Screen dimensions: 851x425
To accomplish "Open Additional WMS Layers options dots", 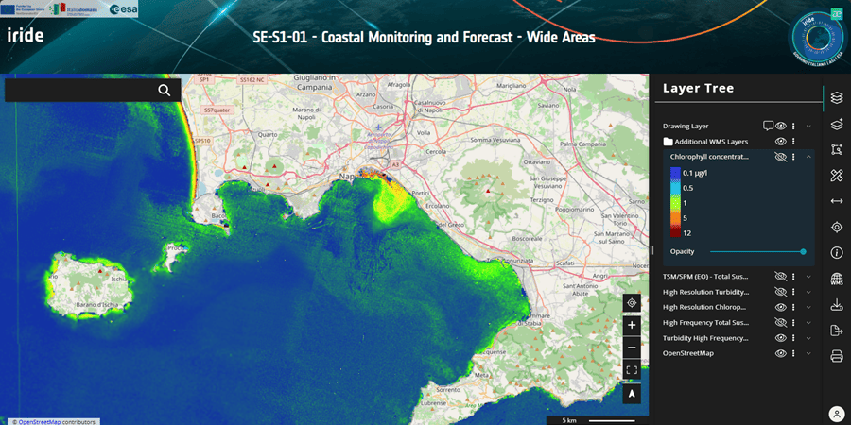I will pos(793,142).
